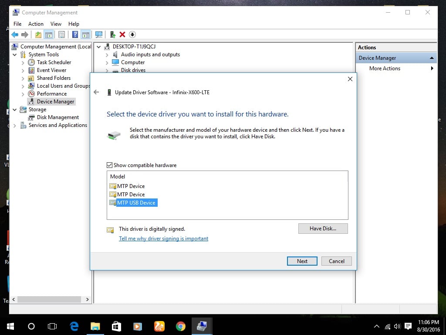This screenshot has width=446, height=335.
Task: Click the Next button
Action: click(x=302, y=261)
